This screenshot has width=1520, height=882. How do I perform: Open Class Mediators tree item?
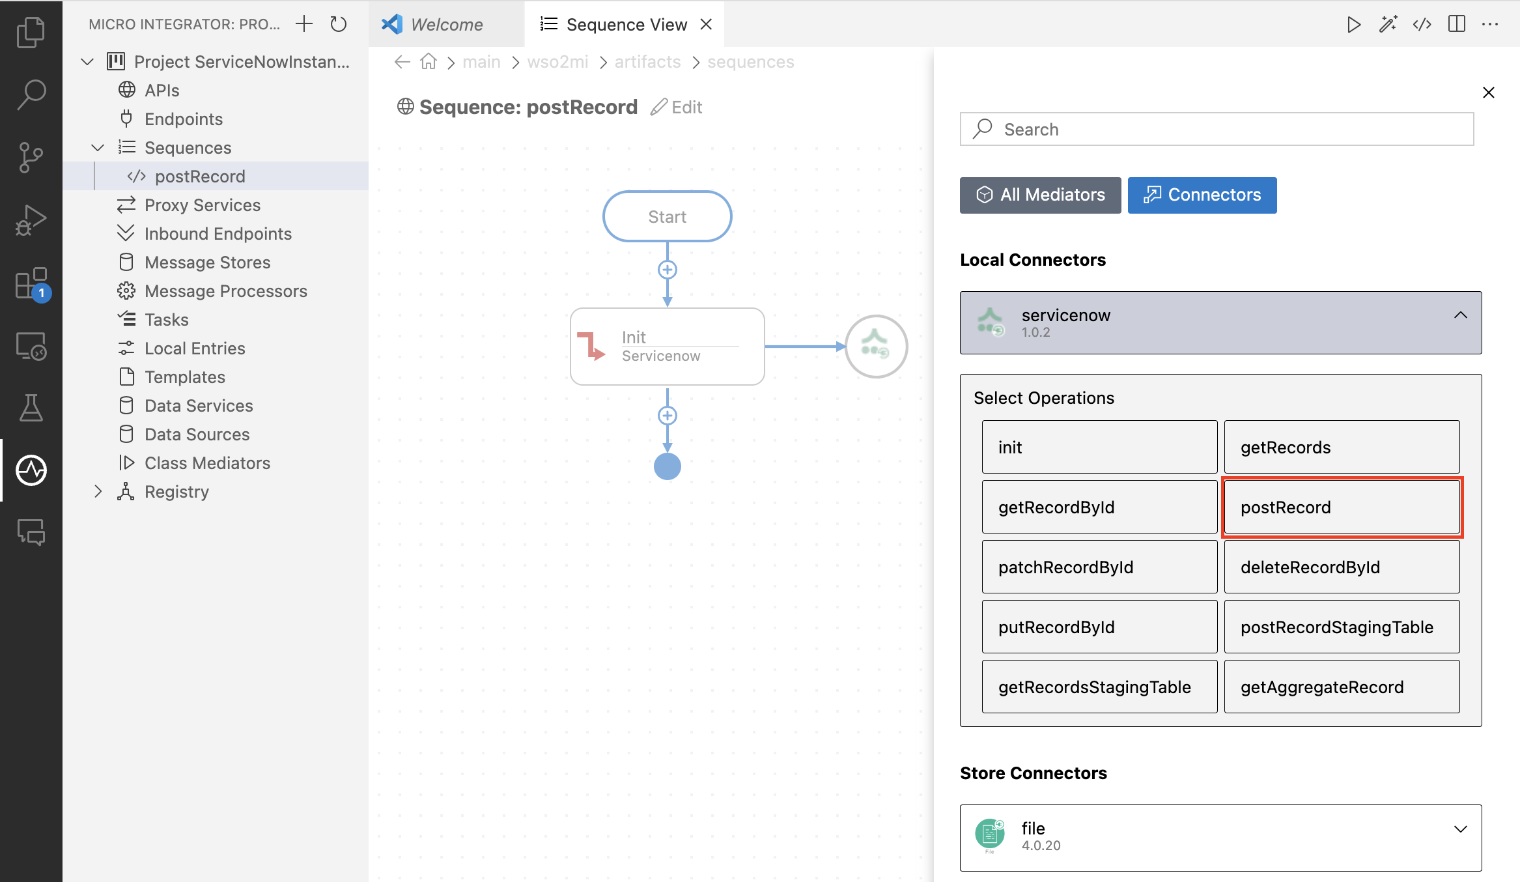coord(215,463)
